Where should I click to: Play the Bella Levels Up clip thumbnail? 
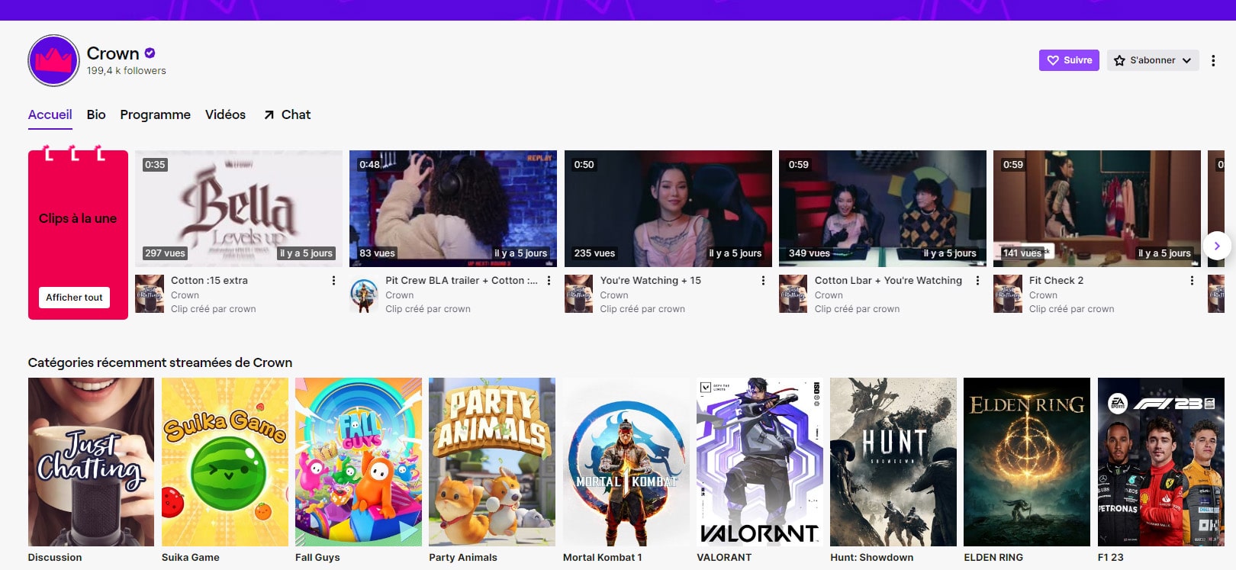(x=239, y=208)
